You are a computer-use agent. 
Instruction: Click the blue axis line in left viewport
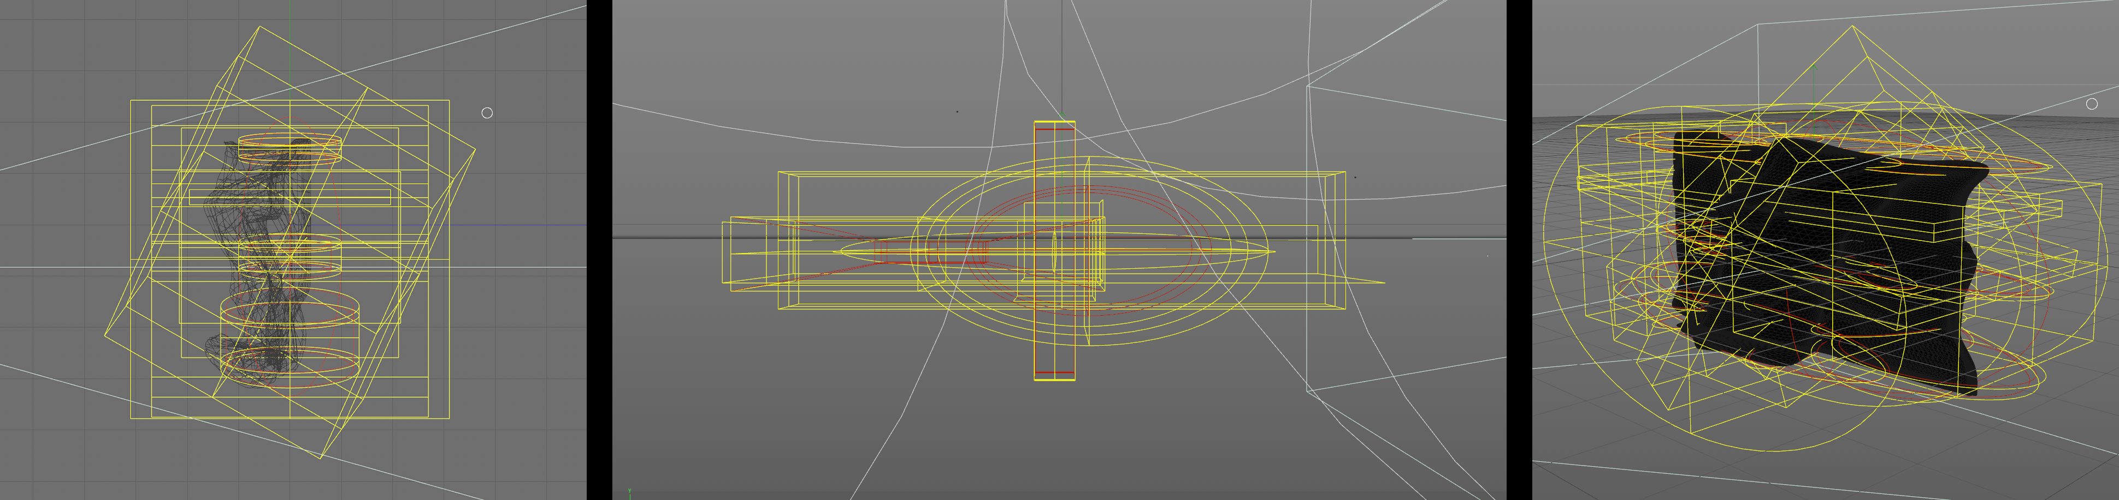click(x=493, y=225)
